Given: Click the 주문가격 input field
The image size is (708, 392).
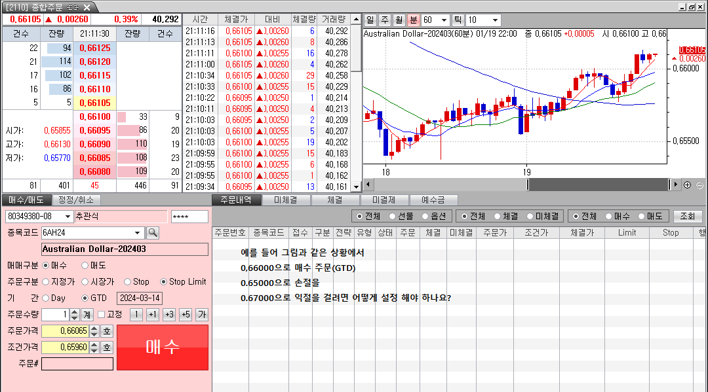Looking at the screenshot, I should pyautogui.click(x=64, y=331).
